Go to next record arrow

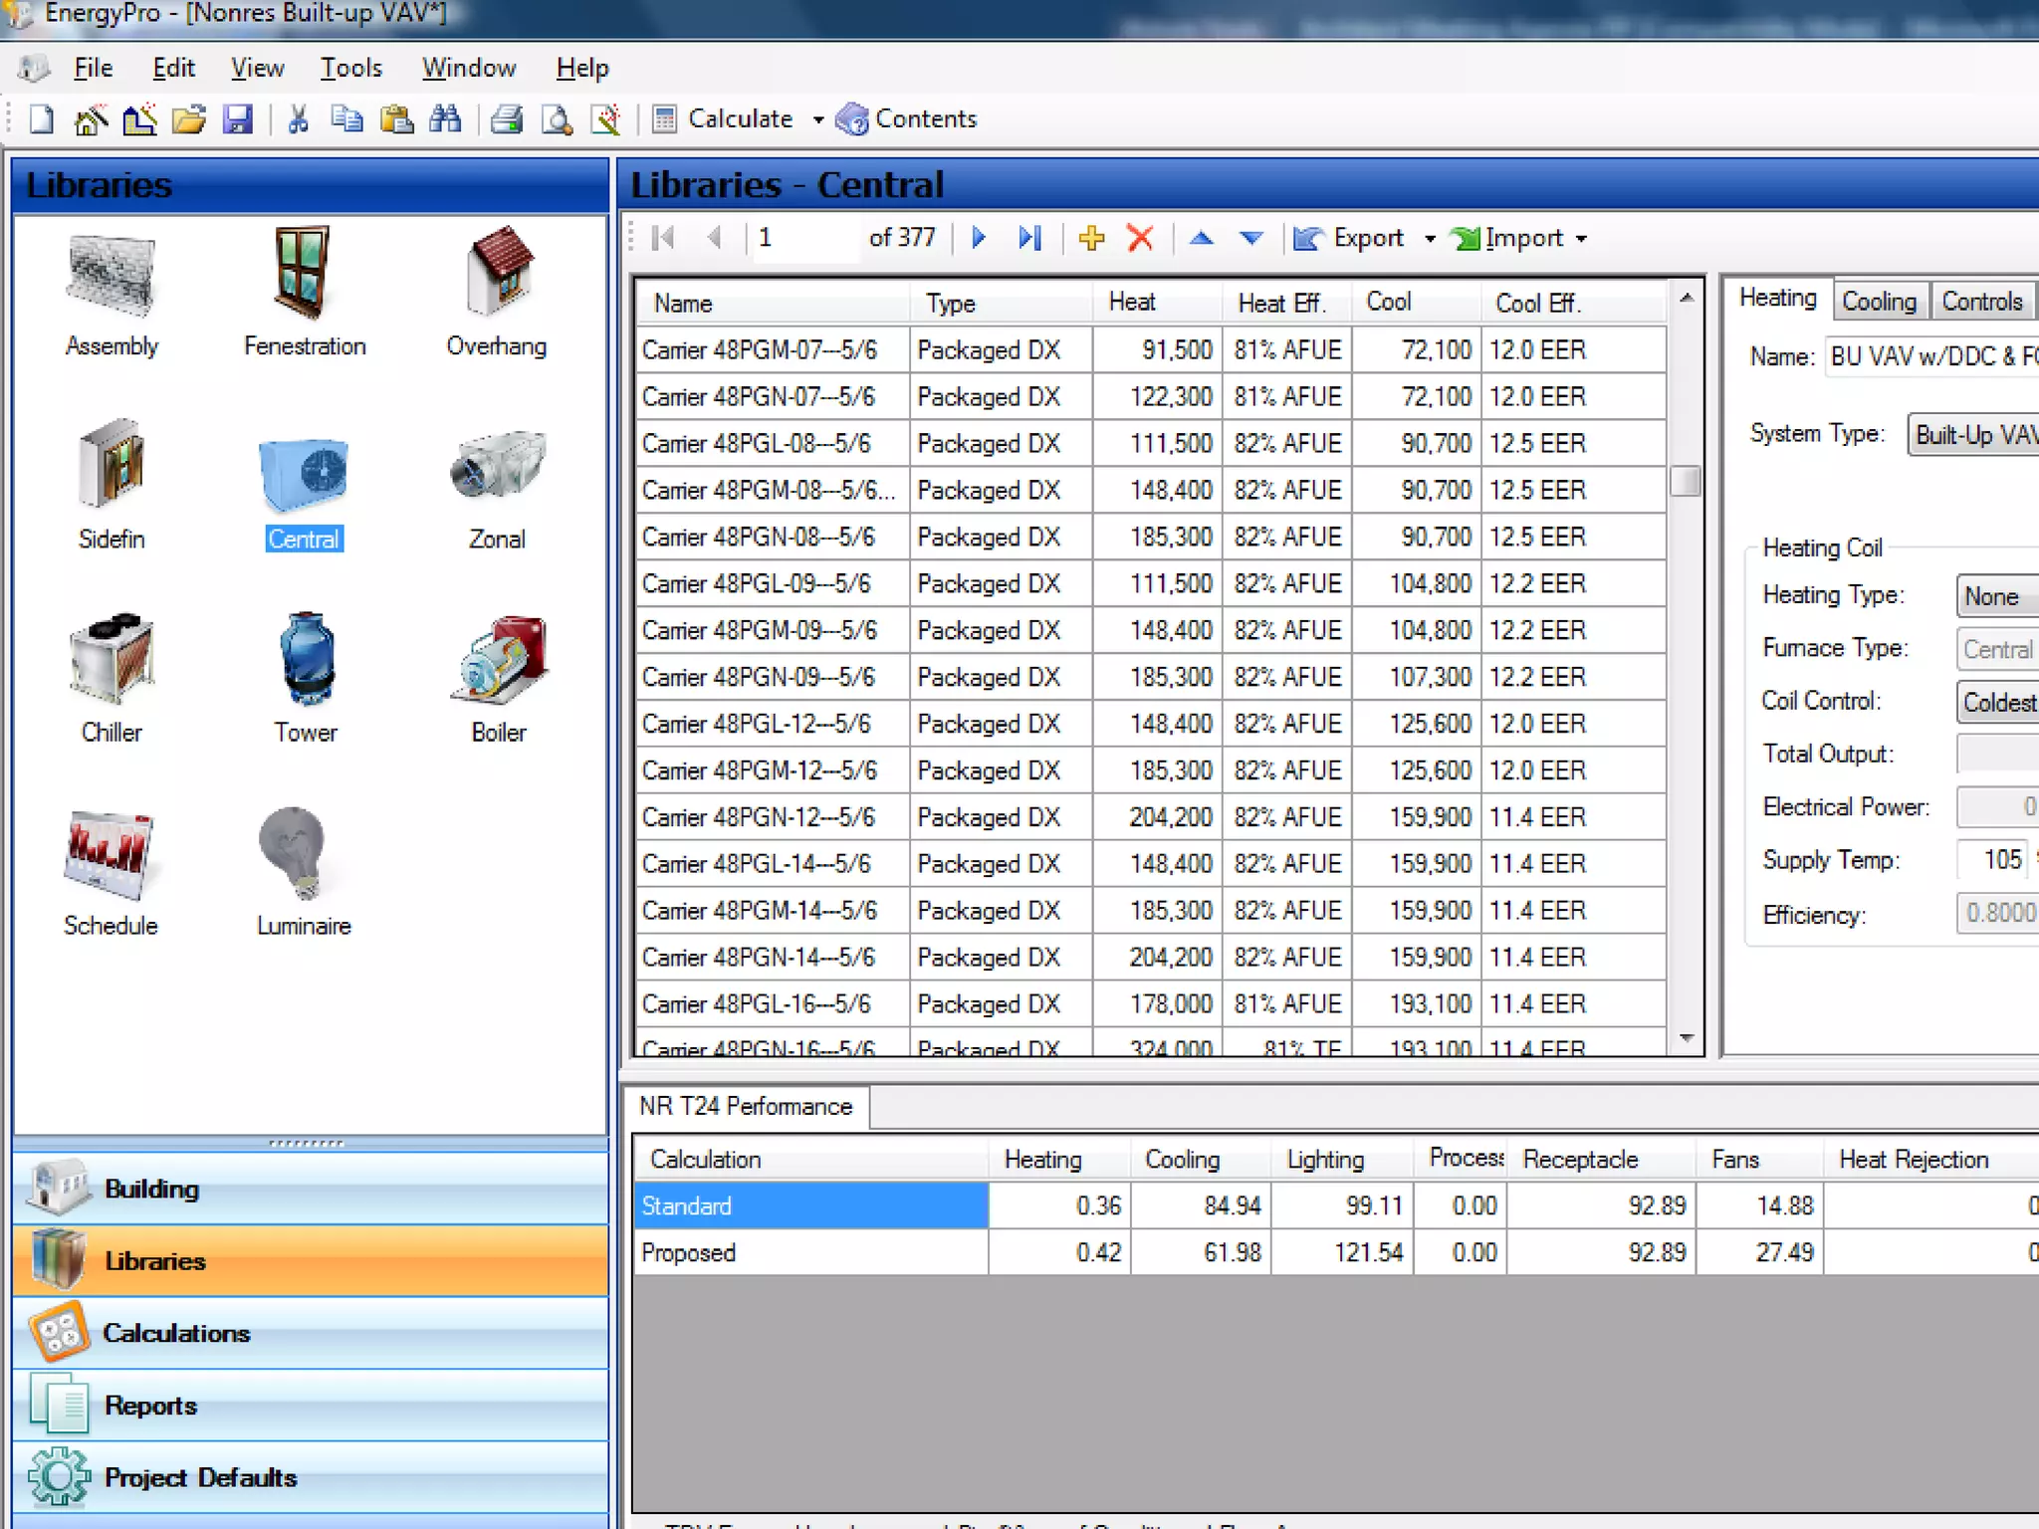(x=978, y=238)
